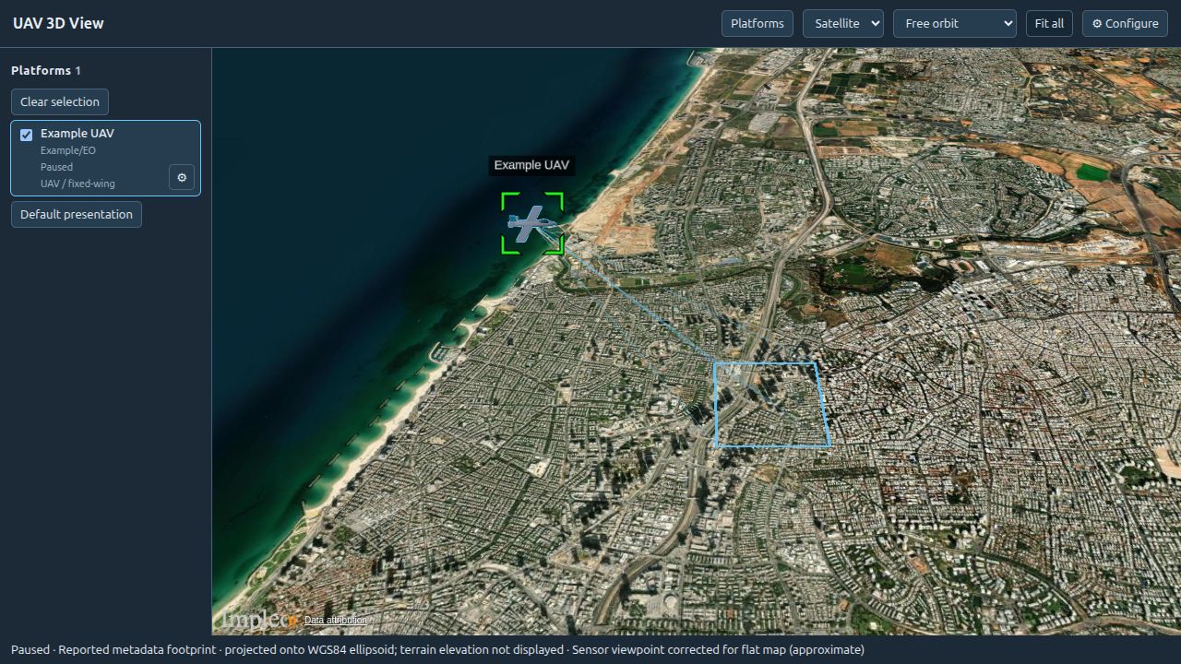
Task: Click the Clear selection button
Action: coord(60,101)
